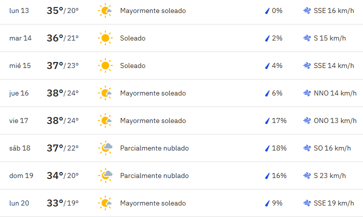Click the mostly sunny icon for lun 20
The height and width of the screenshot is (217, 363).
[105, 203]
